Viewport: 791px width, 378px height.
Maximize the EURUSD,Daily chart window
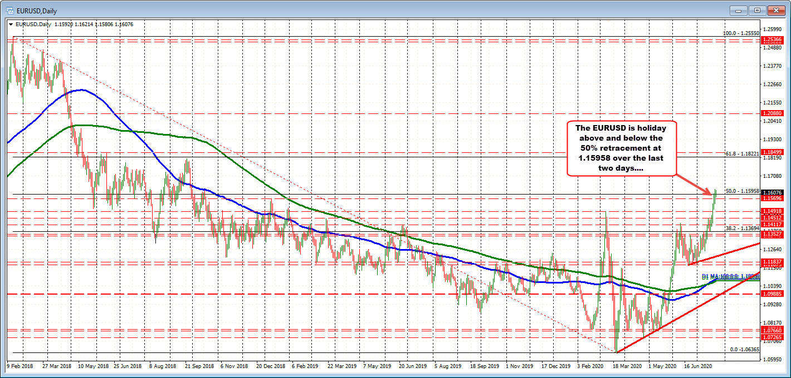pos(758,10)
